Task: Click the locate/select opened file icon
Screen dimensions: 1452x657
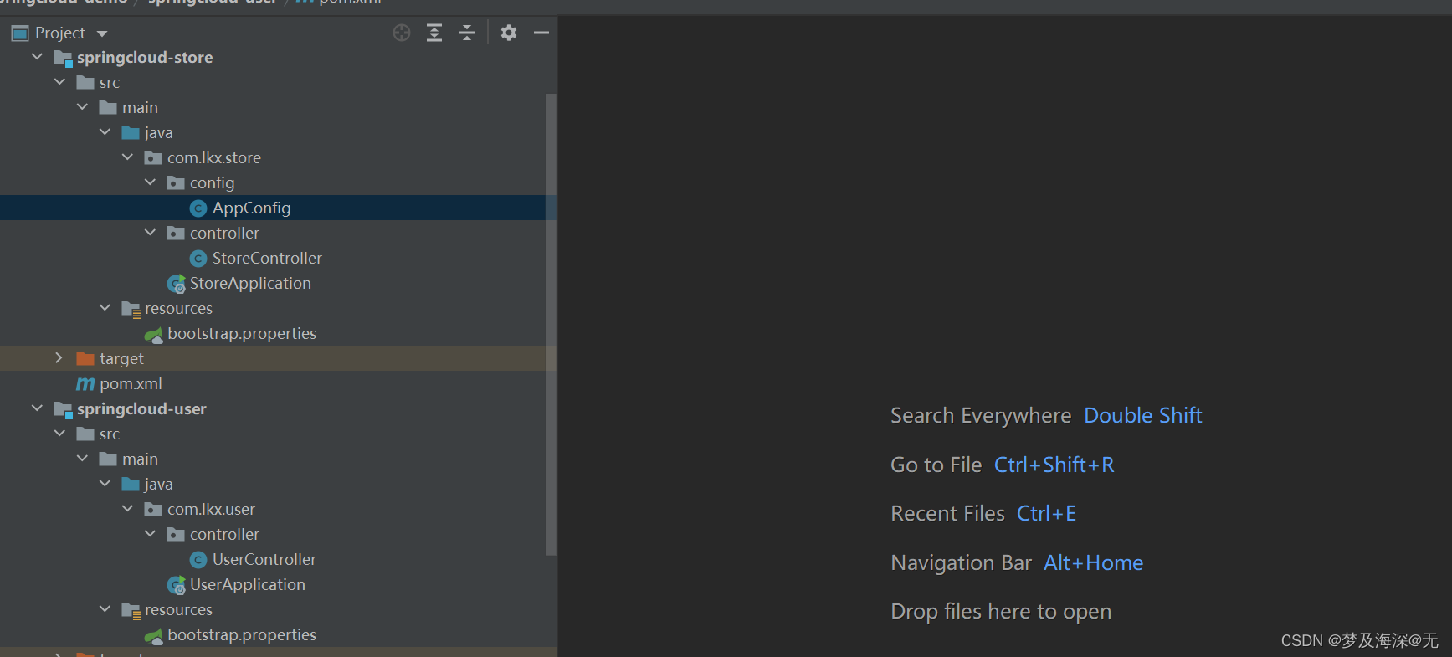Action: [x=402, y=33]
